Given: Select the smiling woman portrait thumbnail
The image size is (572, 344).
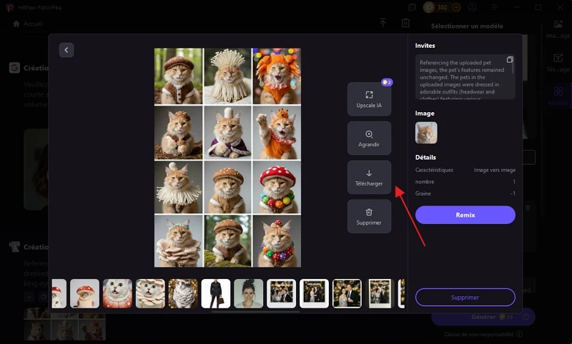Looking at the screenshot, I should (248, 294).
